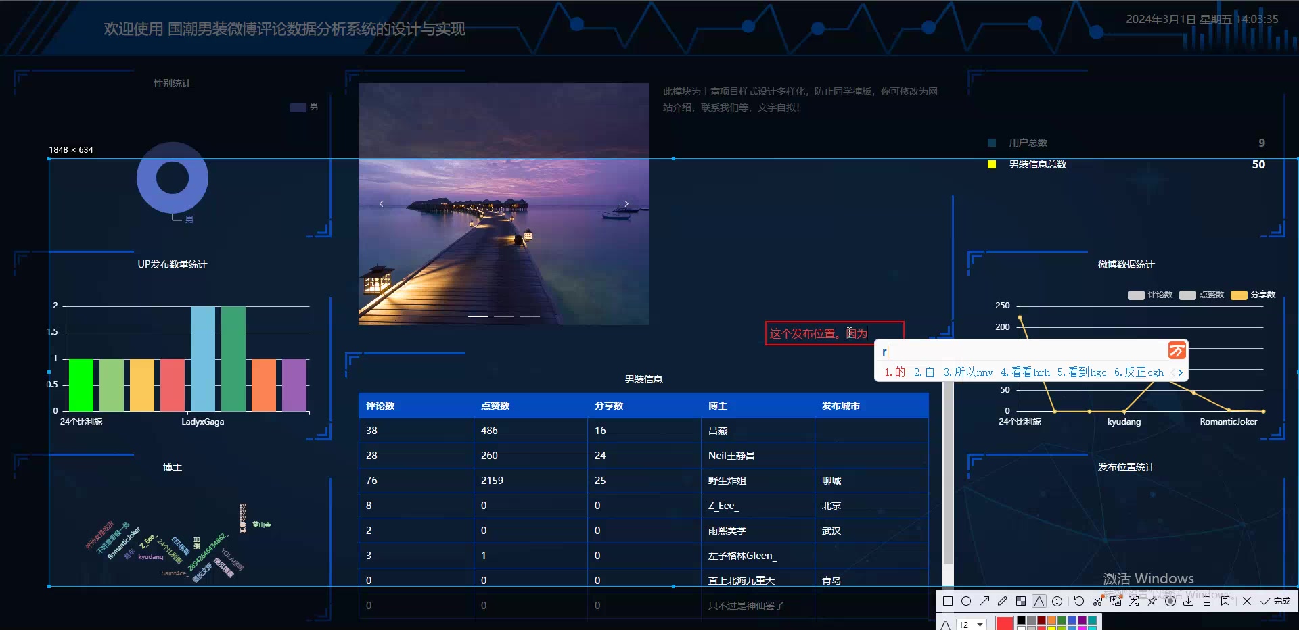Pick the purple color swatch
This screenshot has height=630, width=1299.
tap(1082, 620)
